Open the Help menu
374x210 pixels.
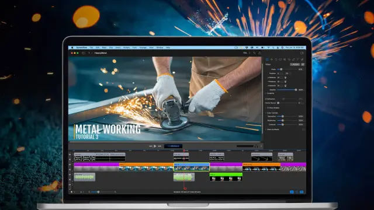[x=168, y=48]
